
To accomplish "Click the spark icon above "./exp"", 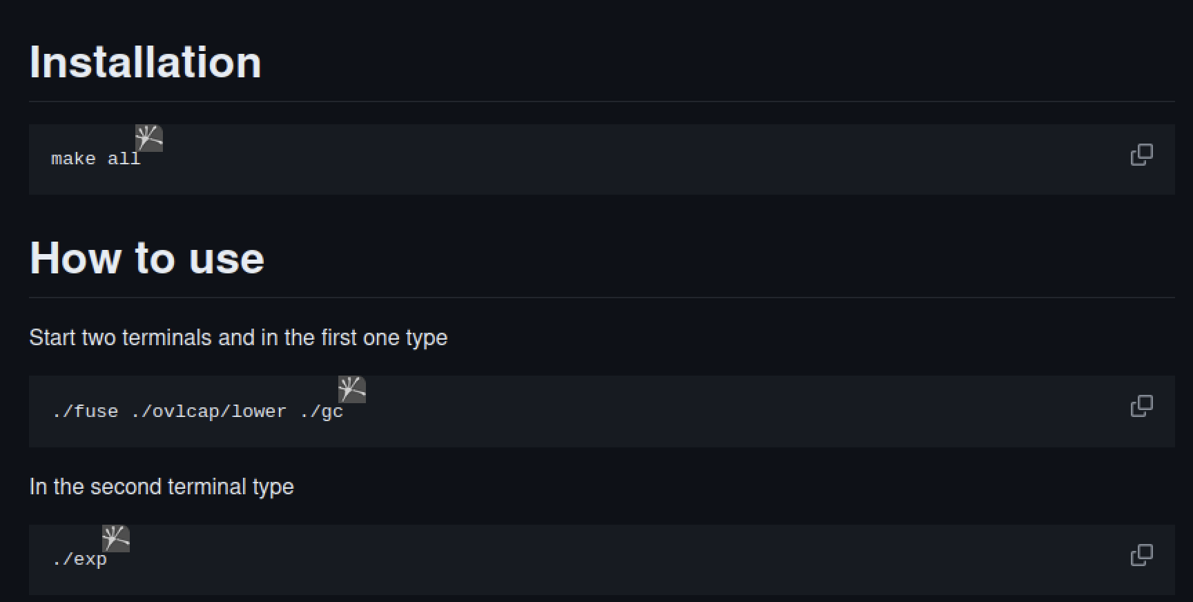I will [x=116, y=538].
